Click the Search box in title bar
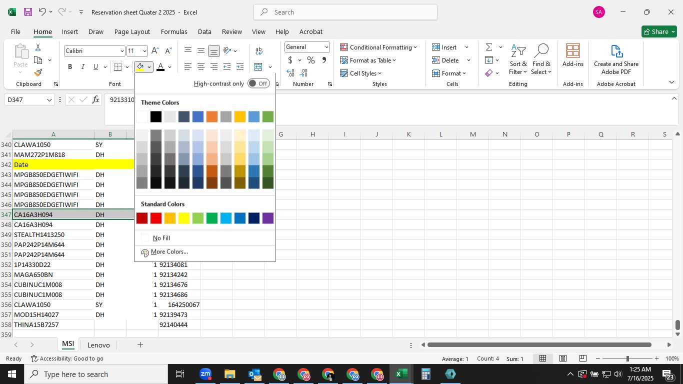683x384 pixels. tap(345, 12)
